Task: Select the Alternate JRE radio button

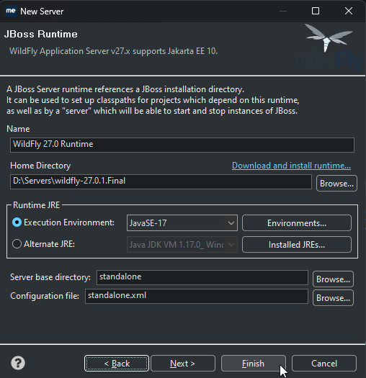Action: pos(17,244)
